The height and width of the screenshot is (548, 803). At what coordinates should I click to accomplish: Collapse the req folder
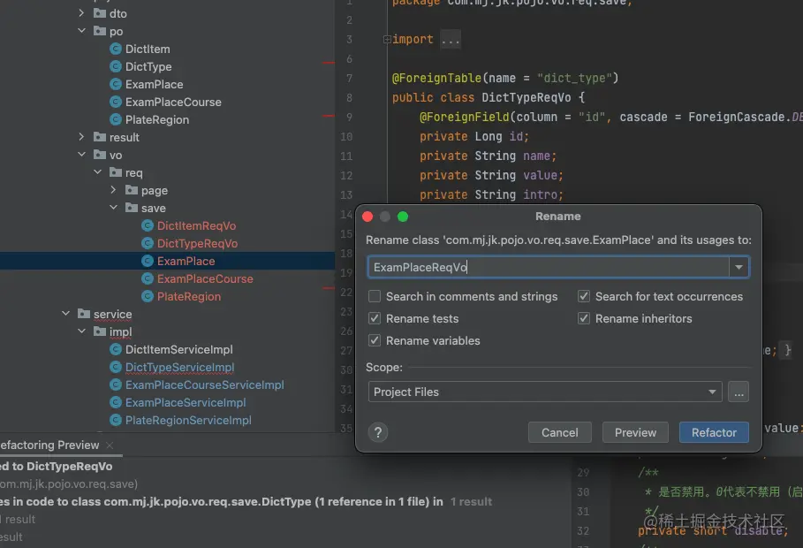[97, 172]
